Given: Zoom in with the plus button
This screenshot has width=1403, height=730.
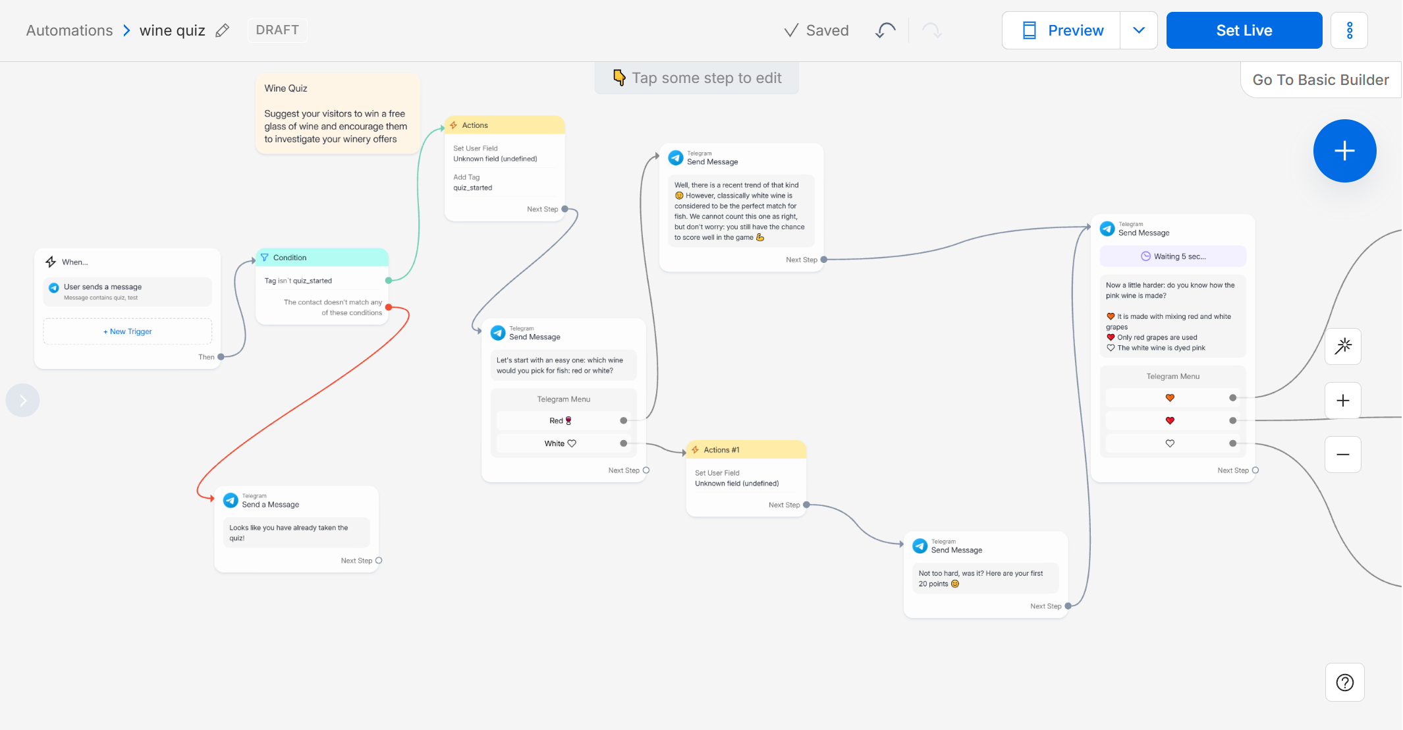Looking at the screenshot, I should [1343, 401].
